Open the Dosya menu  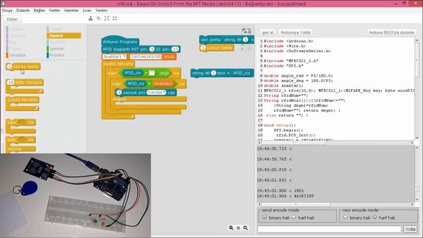(x=7, y=11)
